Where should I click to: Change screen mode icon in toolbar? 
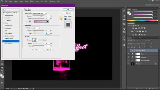tap(2, 83)
